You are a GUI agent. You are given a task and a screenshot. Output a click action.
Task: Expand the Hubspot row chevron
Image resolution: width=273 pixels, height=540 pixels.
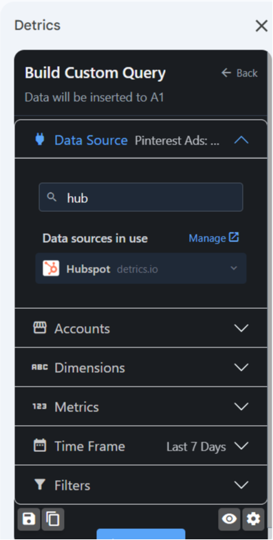(234, 268)
